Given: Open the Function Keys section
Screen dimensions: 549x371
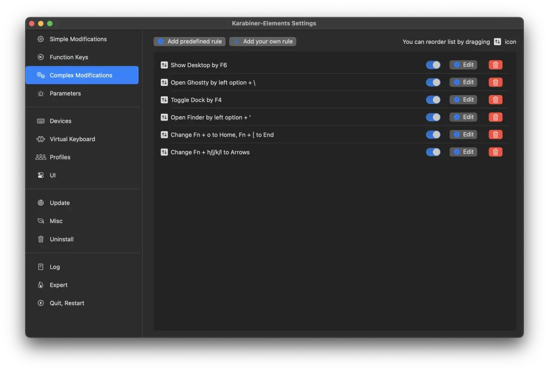Looking at the screenshot, I should coord(69,57).
